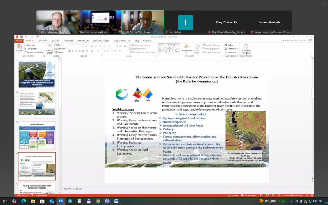Screen dimensions: 328x205
Task: Toggle Italic (К) formatting
Action: click(73, 51)
